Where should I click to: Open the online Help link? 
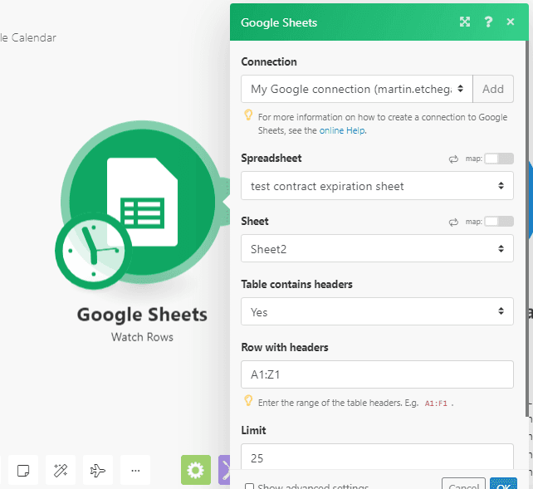pyautogui.click(x=342, y=130)
